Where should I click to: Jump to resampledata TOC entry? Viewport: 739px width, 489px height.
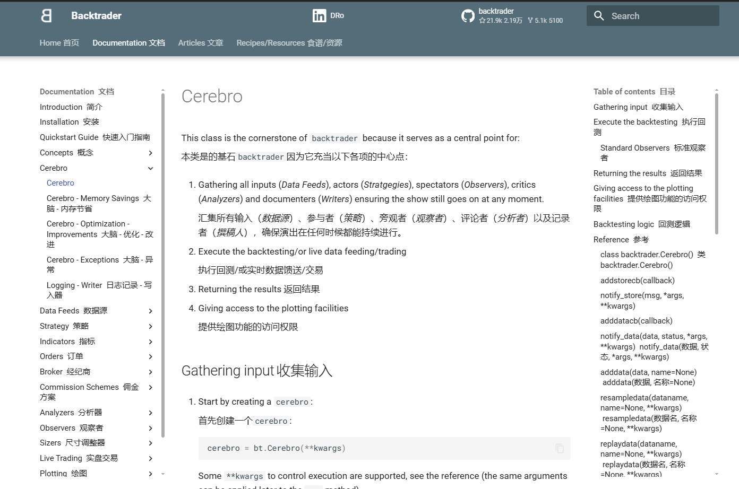pyautogui.click(x=649, y=413)
